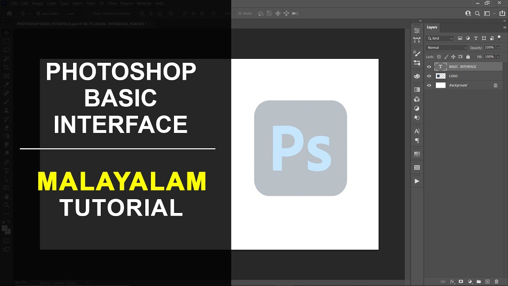
Task: Click the Background layer white thumbnail
Action: click(441, 85)
